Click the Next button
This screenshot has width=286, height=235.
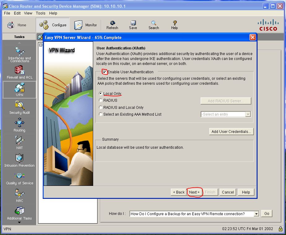coord(194,192)
